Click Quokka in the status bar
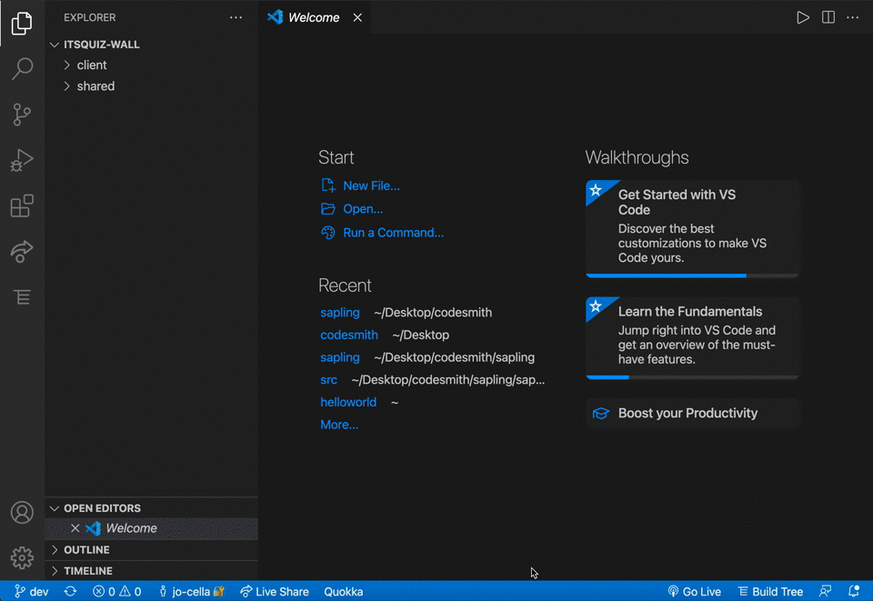 pos(344,592)
